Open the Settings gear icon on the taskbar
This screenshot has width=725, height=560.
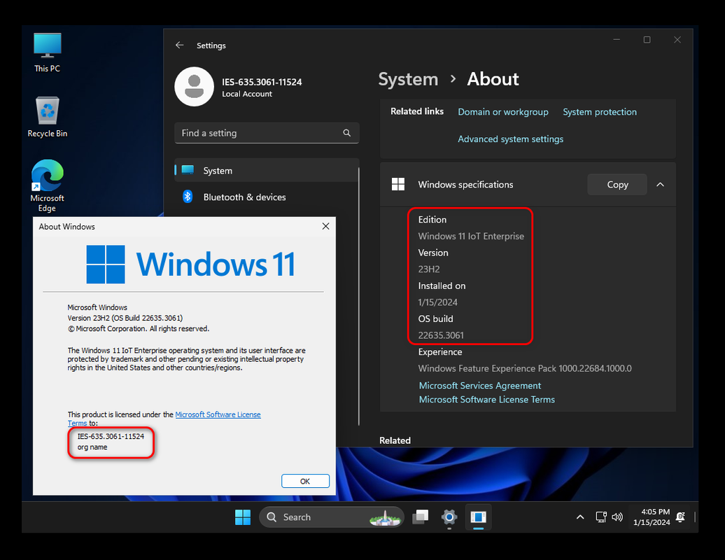pyautogui.click(x=449, y=517)
